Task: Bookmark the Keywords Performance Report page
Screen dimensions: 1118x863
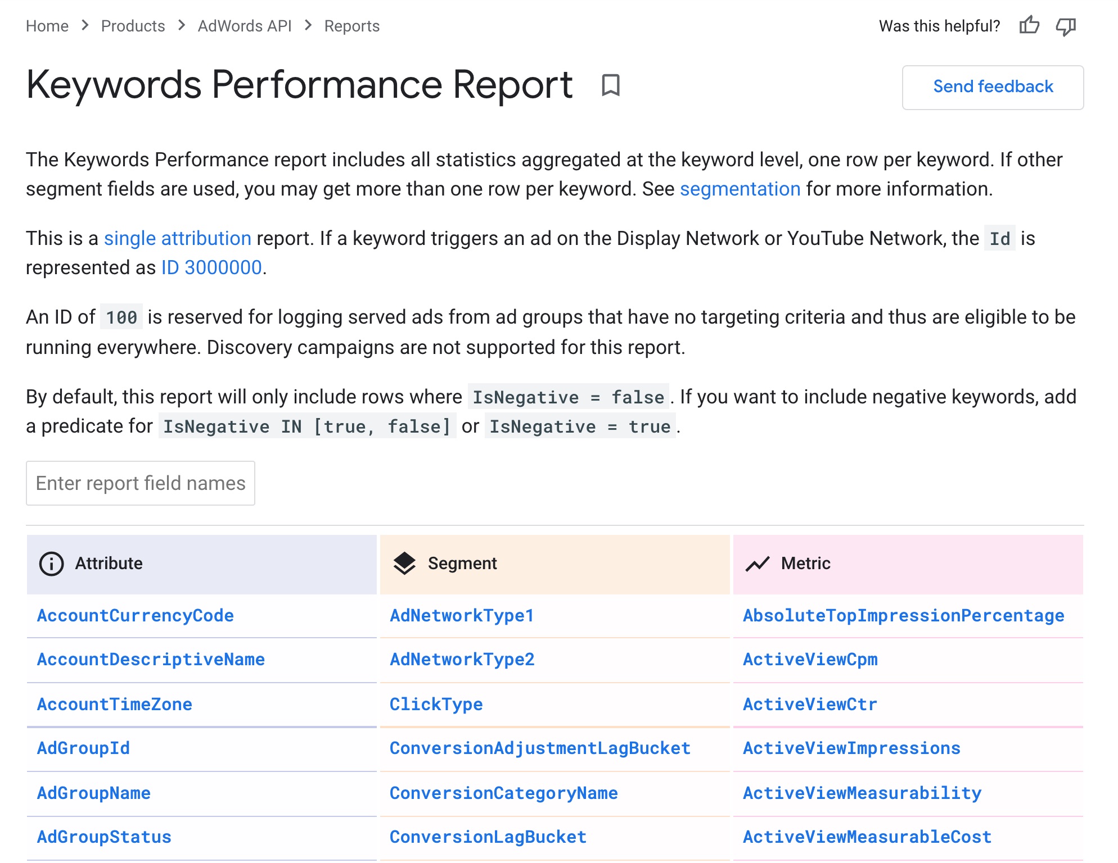Action: 611,85
